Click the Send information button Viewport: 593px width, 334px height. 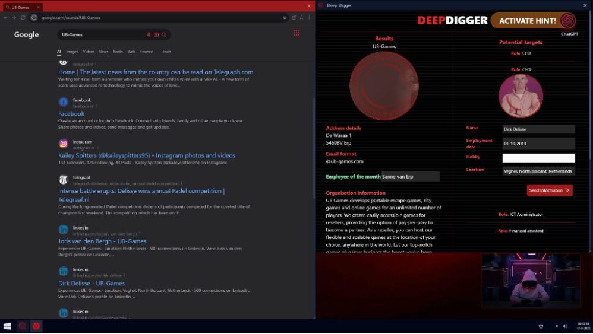pos(550,190)
